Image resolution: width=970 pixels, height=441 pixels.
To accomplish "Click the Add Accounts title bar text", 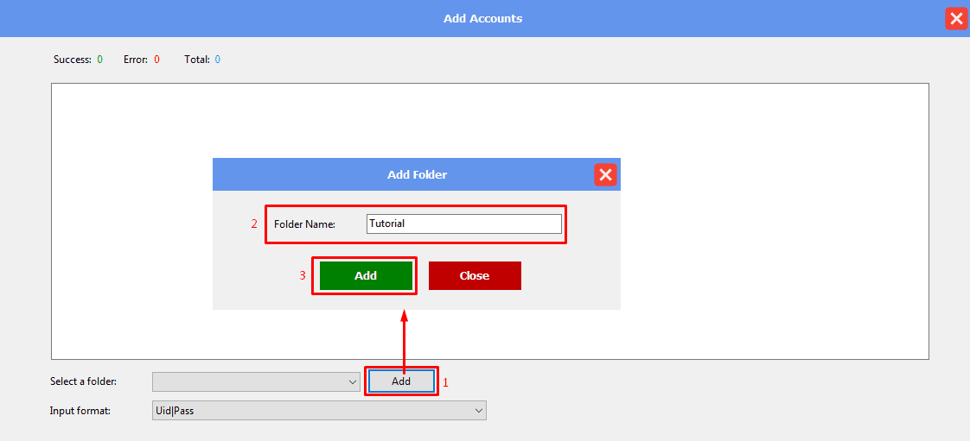I will (x=482, y=18).
